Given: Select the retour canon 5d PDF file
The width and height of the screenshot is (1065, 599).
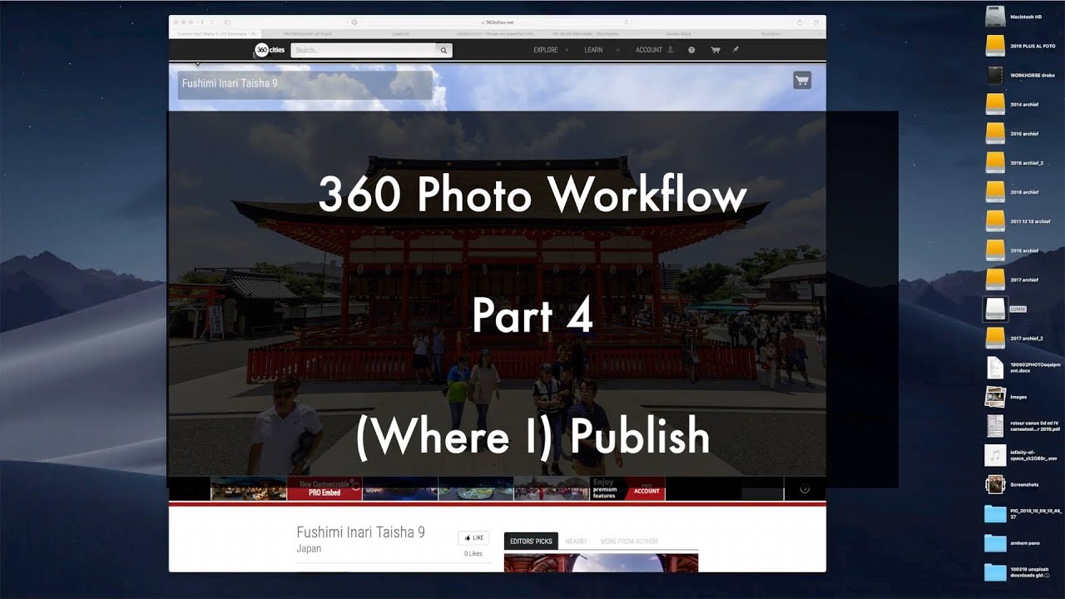Looking at the screenshot, I should pos(995,426).
